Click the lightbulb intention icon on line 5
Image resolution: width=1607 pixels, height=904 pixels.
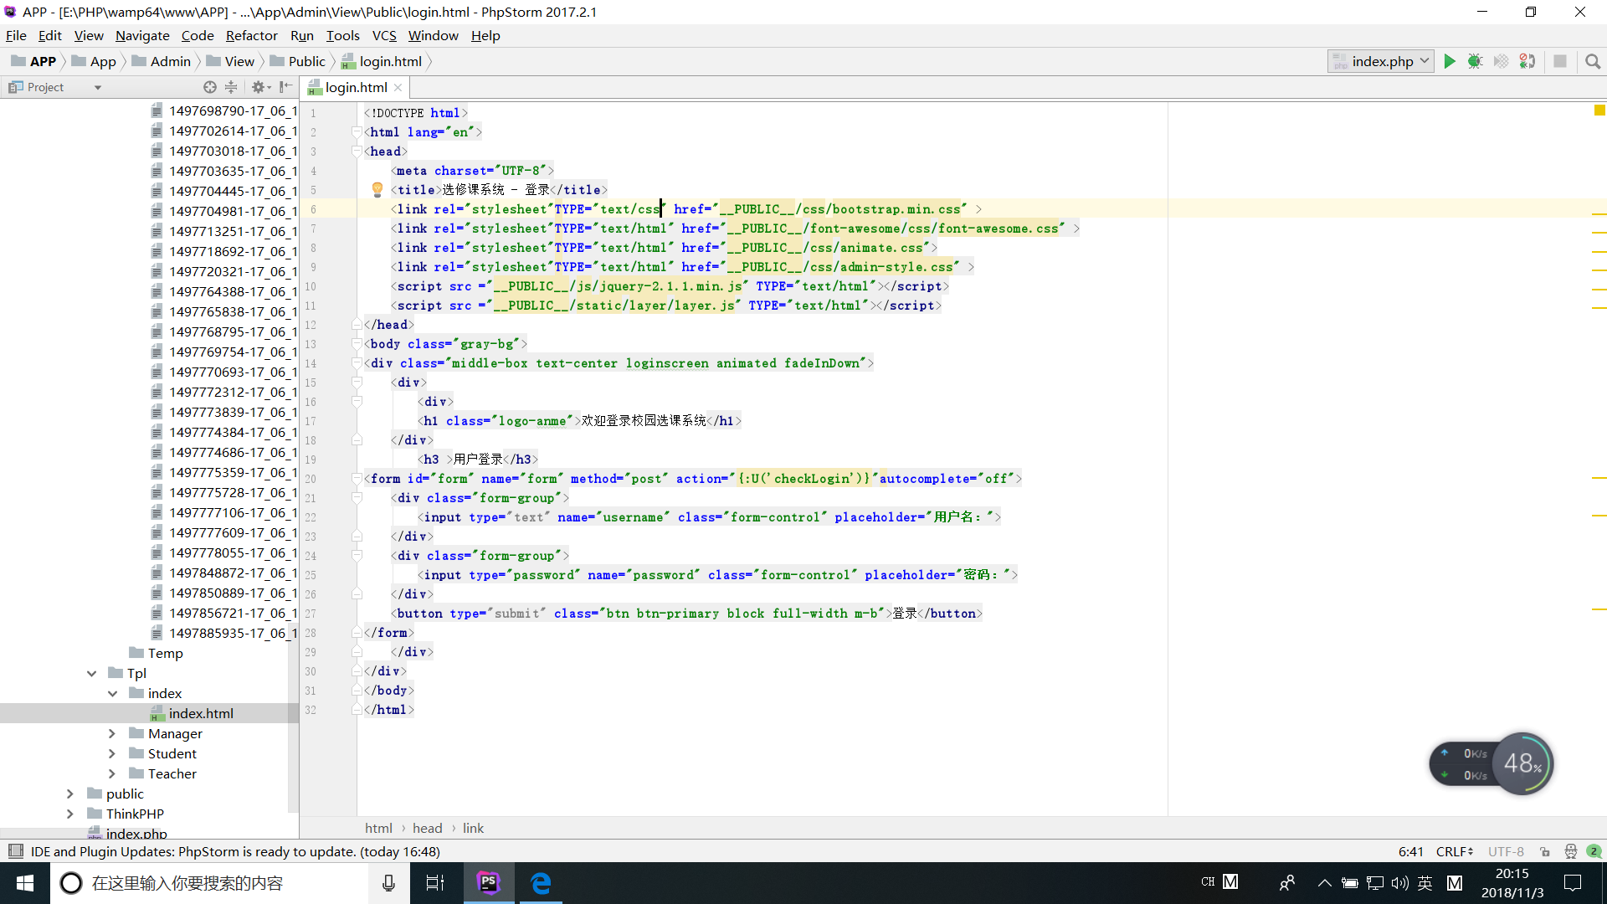(377, 190)
